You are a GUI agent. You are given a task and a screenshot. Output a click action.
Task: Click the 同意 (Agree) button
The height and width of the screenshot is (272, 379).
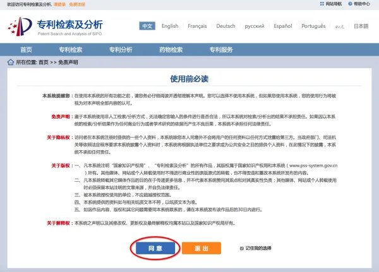(155, 248)
